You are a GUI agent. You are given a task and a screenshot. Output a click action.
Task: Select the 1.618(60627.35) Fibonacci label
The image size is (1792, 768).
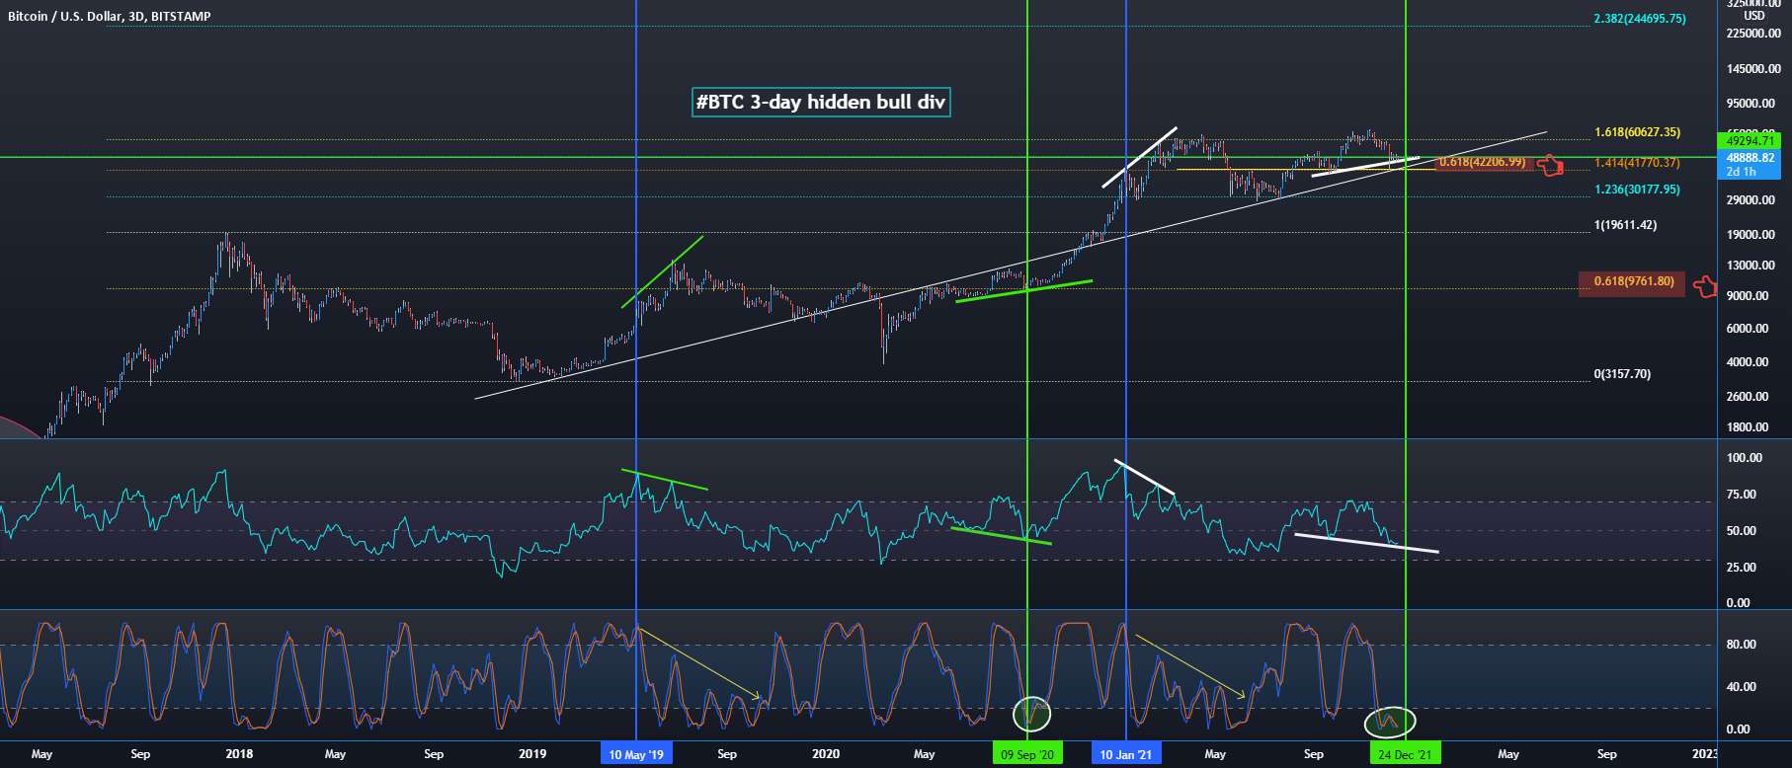pyautogui.click(x=1637, y=132)
